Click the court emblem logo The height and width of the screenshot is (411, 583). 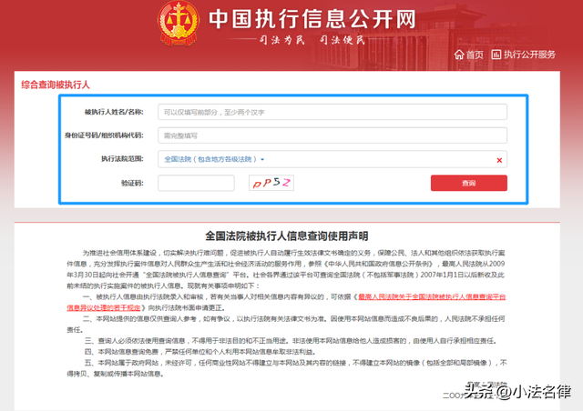tap(179, 24)
